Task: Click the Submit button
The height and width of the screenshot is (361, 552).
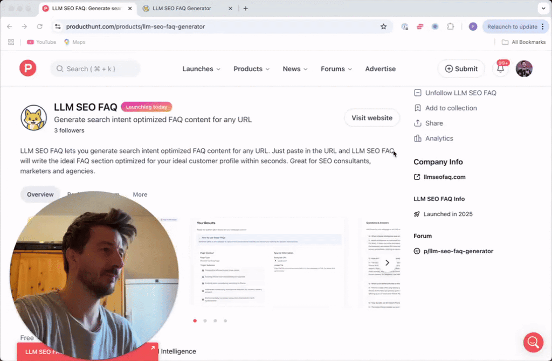Action: click(x=461, y=68)
